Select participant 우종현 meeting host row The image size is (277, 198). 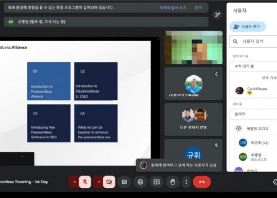tap(256, 157)
